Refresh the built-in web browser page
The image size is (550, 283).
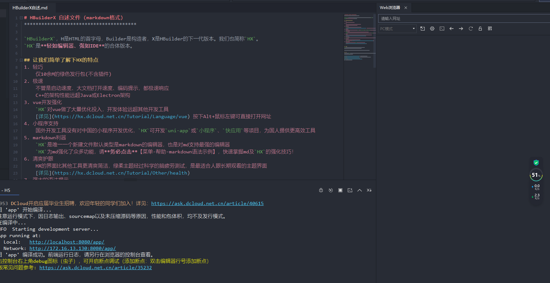(471, 29)
